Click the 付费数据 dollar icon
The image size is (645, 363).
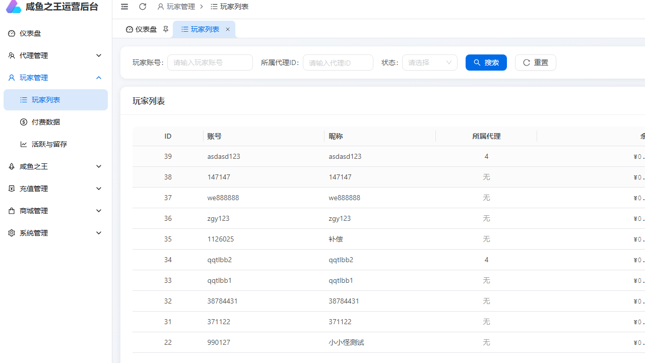click(x=24, y=122)
